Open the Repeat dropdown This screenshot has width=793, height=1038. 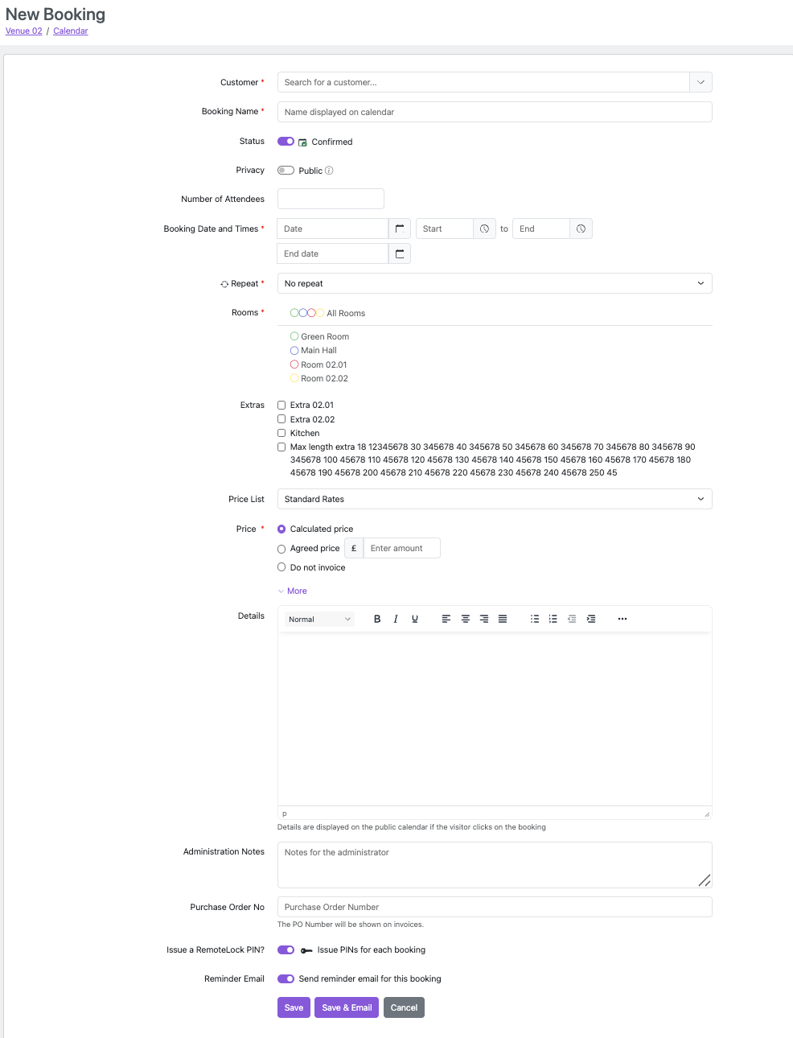494,283
